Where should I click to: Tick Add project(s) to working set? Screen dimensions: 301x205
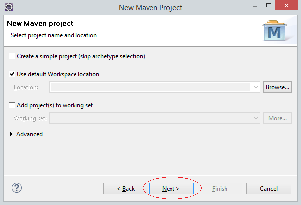[x=12, y=105]
